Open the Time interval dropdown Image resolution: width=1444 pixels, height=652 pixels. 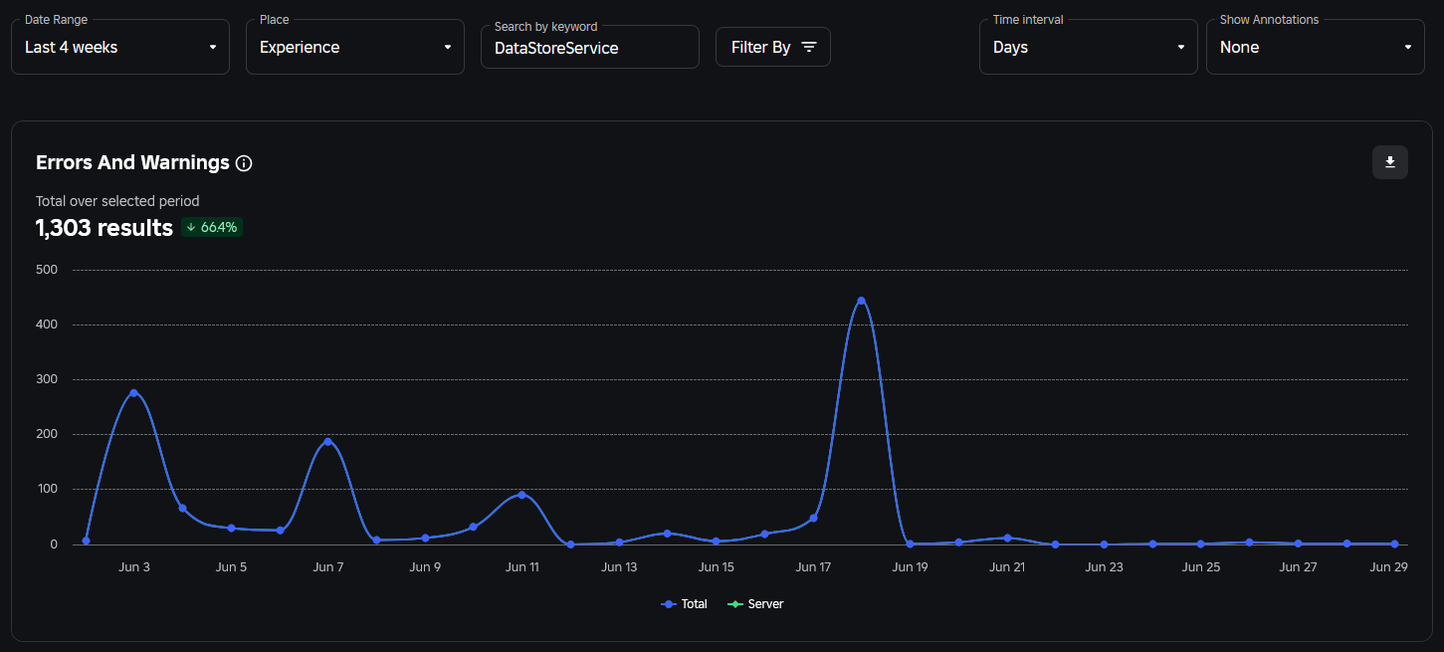(1089, 47)
